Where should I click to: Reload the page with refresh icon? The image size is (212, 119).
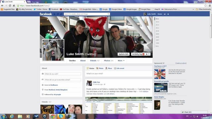pyautogui.click(x=10, y=6)
